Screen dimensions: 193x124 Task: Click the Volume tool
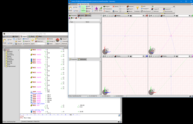[130, 6]
